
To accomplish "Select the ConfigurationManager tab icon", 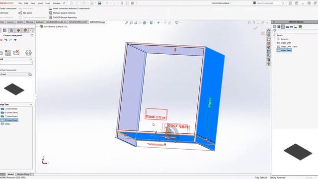I will tap(11, 30).
